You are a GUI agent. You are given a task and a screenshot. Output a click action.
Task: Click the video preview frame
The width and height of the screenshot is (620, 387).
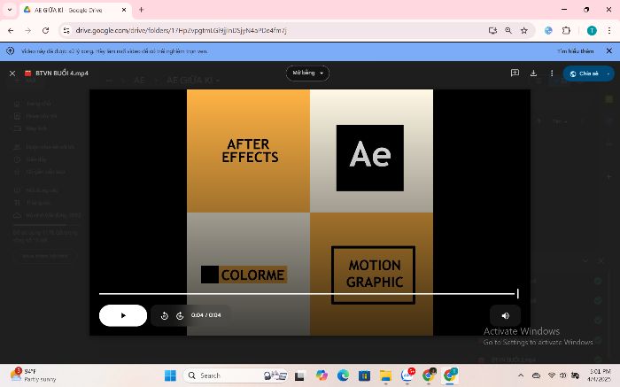point(310,213)
